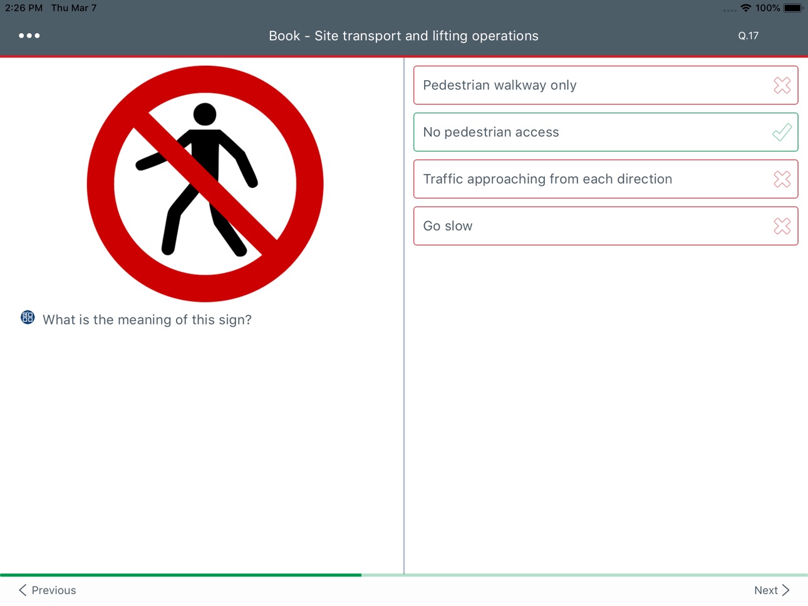The image size is (808, 606).
Task: Open the Q.17 question number indicator
Action: (748, 36)
